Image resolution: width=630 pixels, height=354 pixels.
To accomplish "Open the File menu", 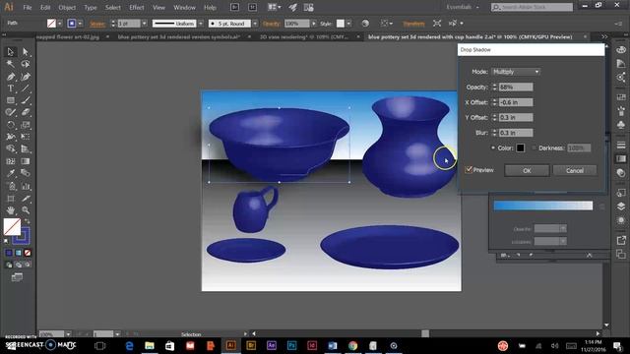I will 28,8.
